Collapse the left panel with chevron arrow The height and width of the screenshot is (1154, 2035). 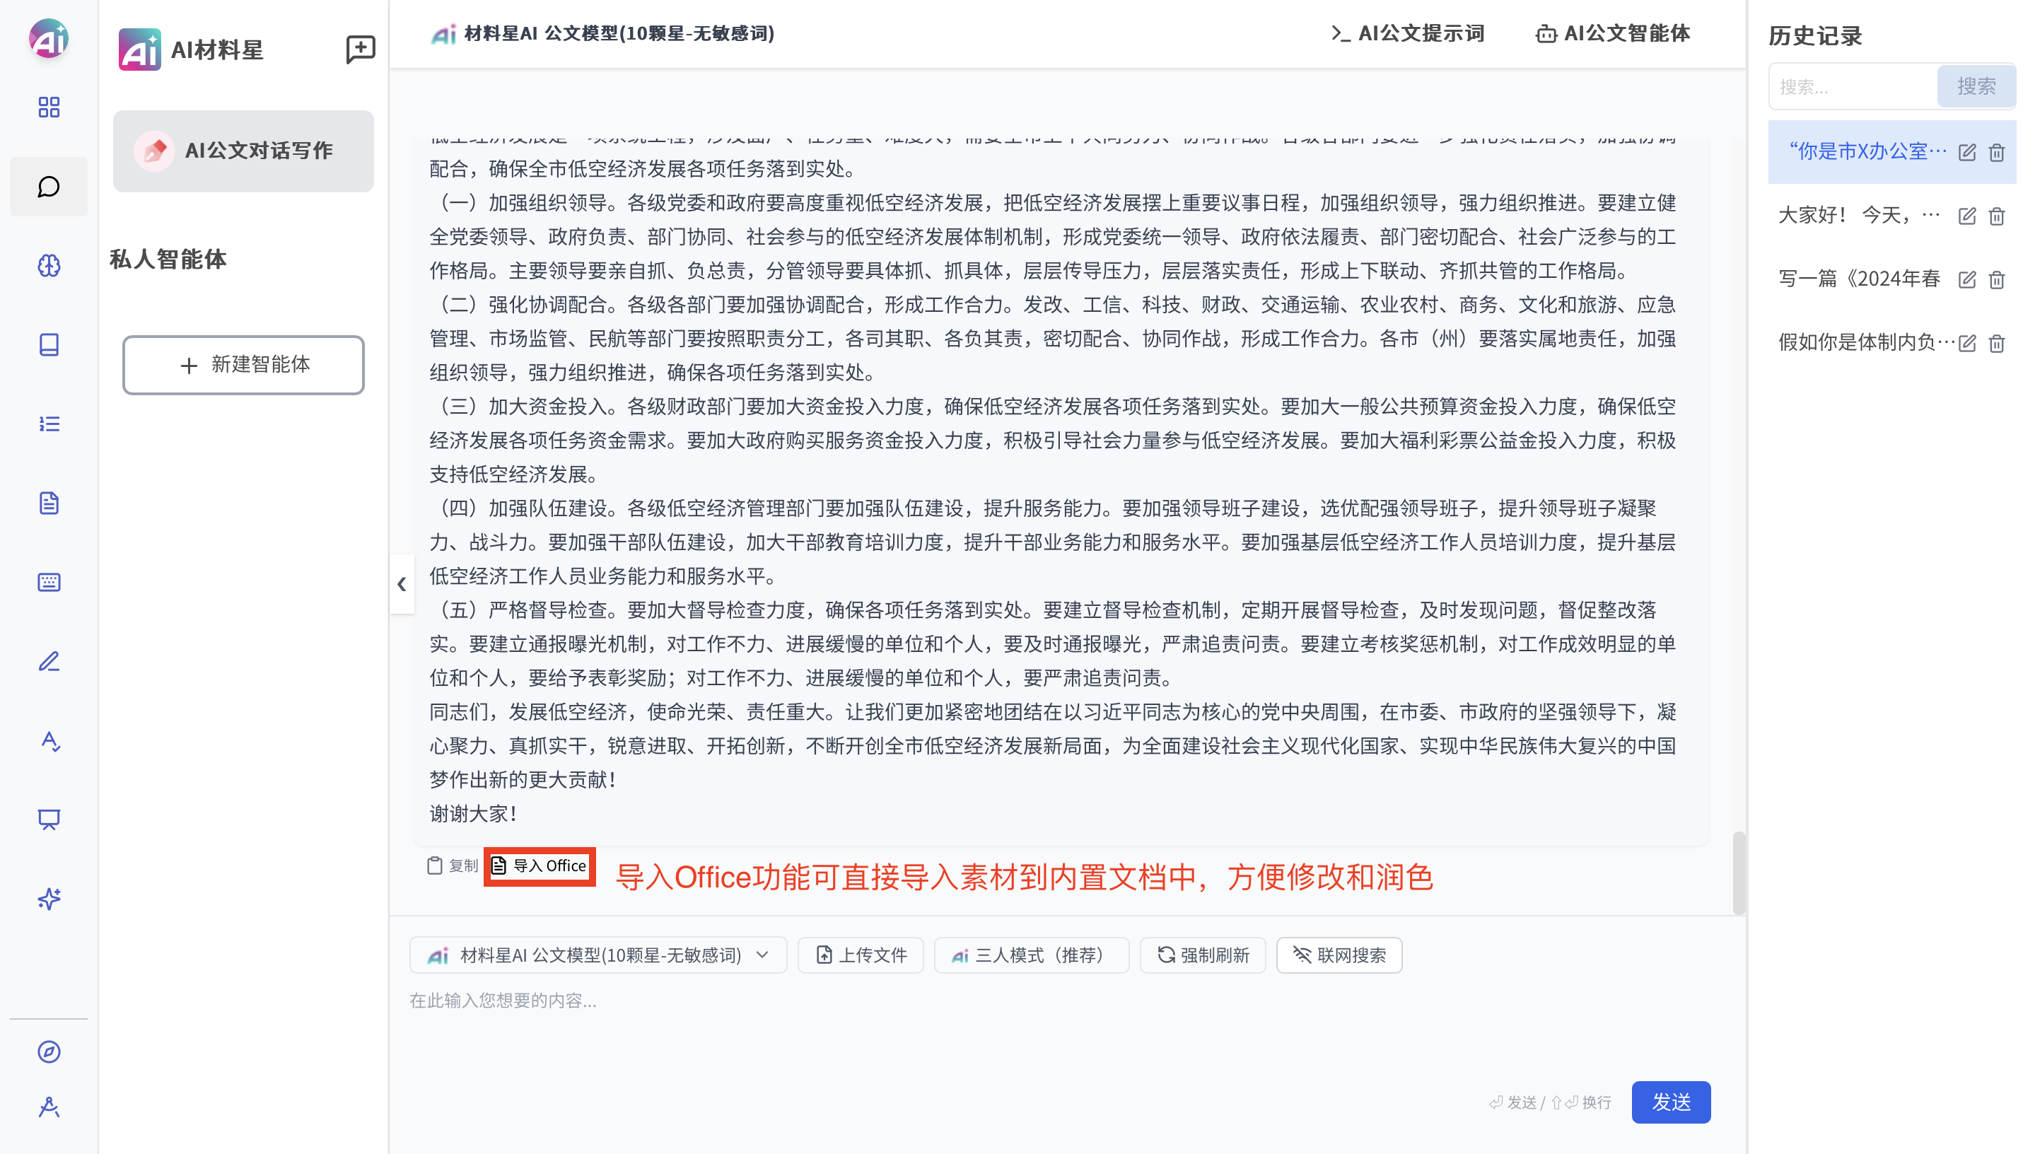pos(402,584)
